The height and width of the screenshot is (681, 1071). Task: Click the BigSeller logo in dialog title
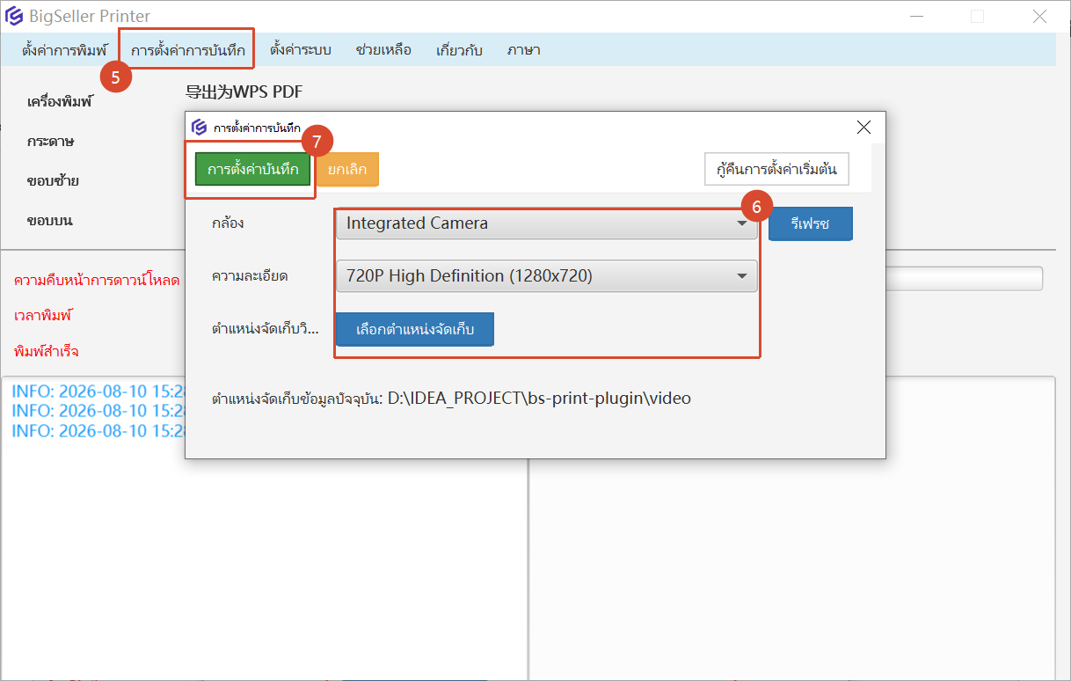[x=200, y=128]
